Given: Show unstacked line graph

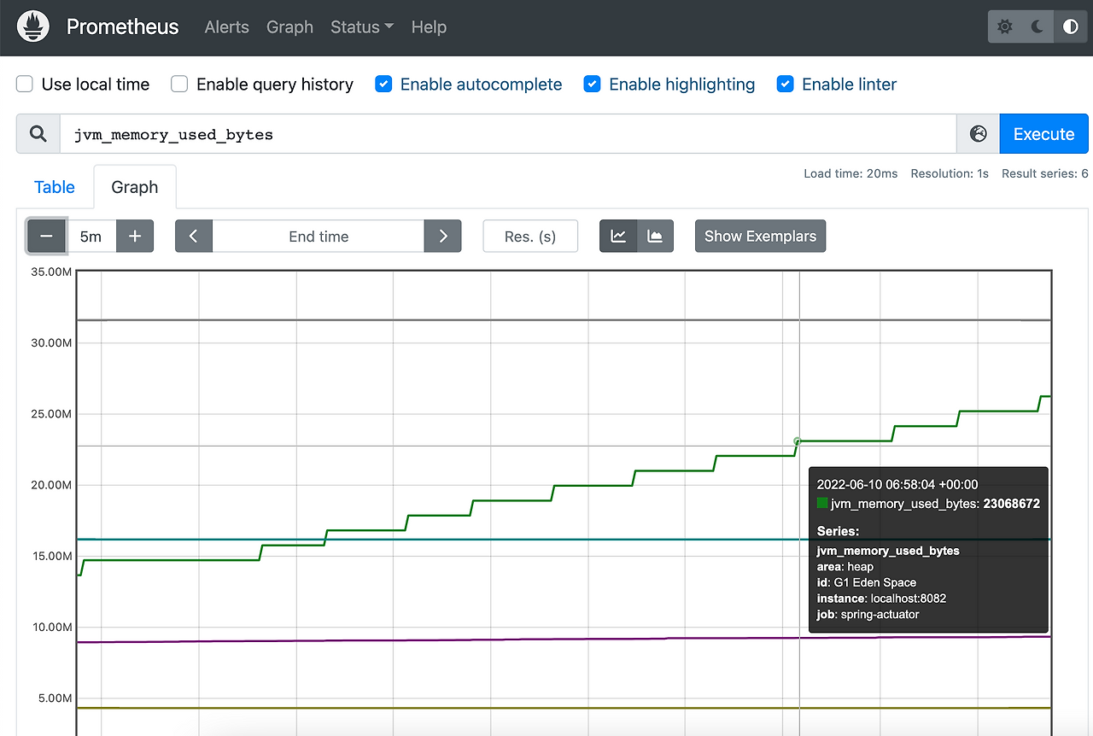Looking at the screenshot, I should coord(618,237).
